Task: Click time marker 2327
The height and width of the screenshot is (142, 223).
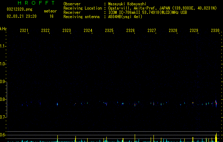Action: click(x=152, y=31)
